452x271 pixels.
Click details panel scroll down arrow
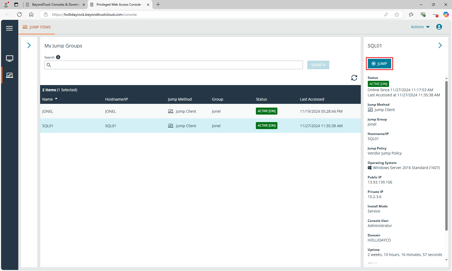tap(446, 260)
